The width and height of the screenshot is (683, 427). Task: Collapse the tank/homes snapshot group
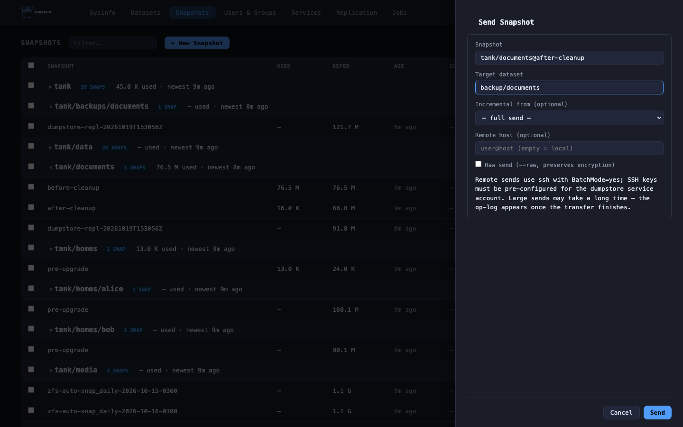coord(51,249)
